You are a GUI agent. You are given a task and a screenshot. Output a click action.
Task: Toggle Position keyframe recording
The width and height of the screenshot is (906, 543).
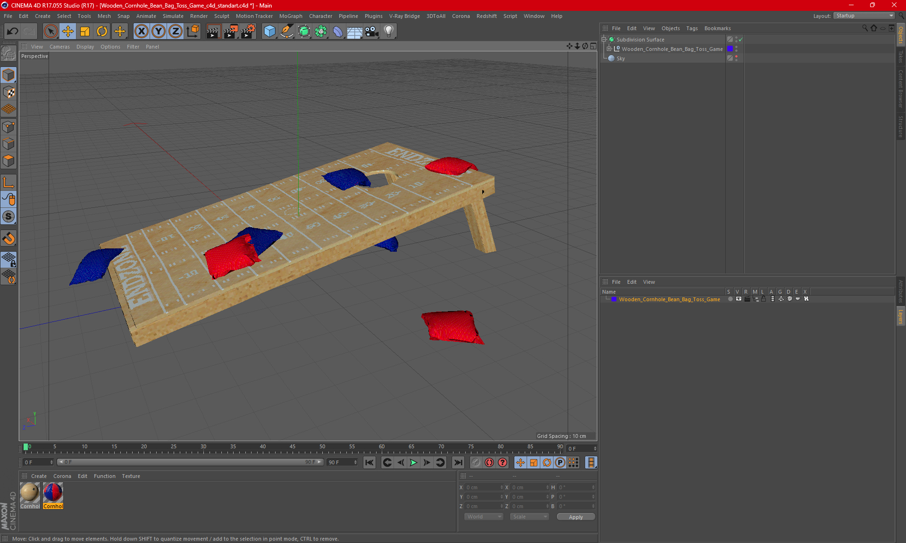click(x=520, y=462)
